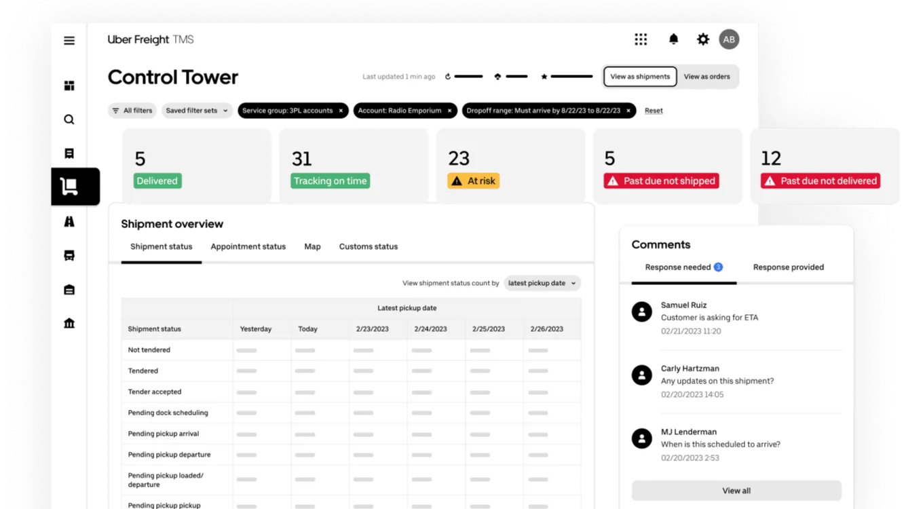The height and width of the screenshot is (509, 906).
Task: Select the active shipments cart icon
Action: click(69, 187)
